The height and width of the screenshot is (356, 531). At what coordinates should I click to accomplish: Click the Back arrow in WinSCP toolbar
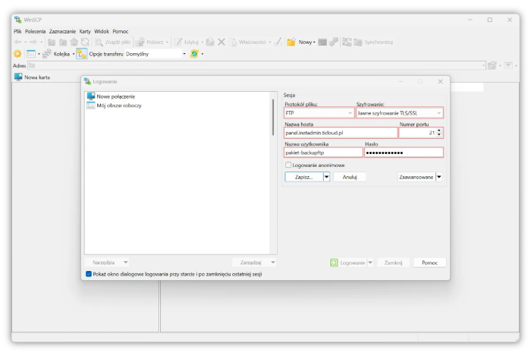17,42
